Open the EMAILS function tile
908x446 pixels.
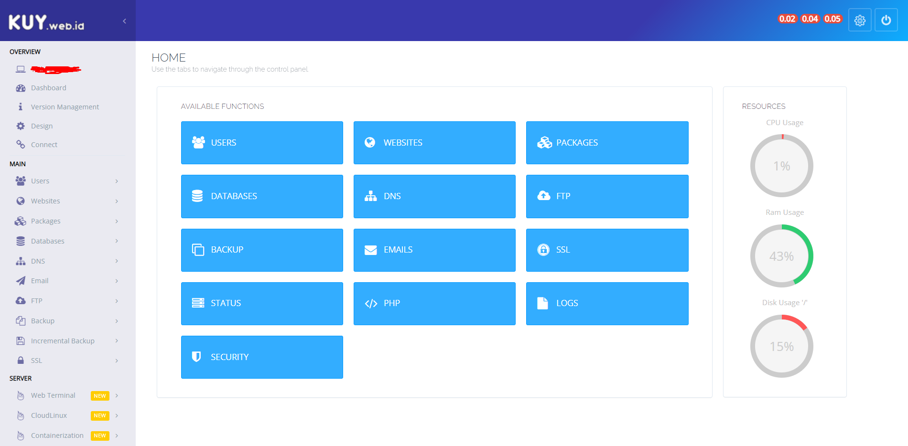point(434,250)
